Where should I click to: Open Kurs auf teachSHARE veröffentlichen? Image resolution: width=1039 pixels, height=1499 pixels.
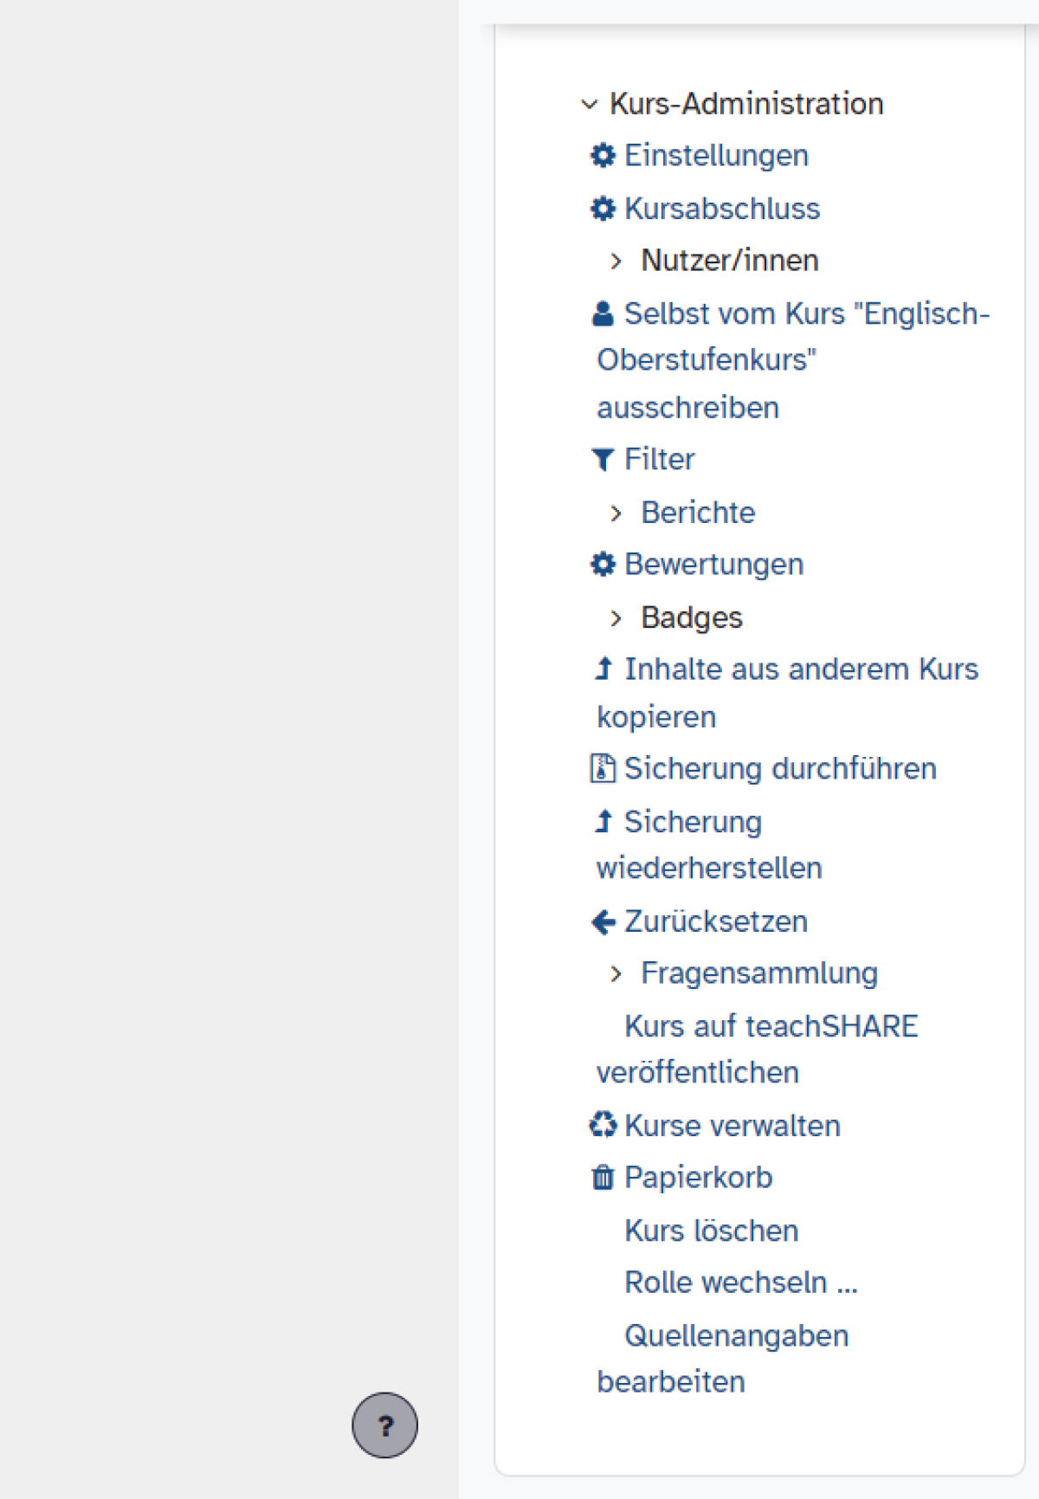[x=771, y=1027]
